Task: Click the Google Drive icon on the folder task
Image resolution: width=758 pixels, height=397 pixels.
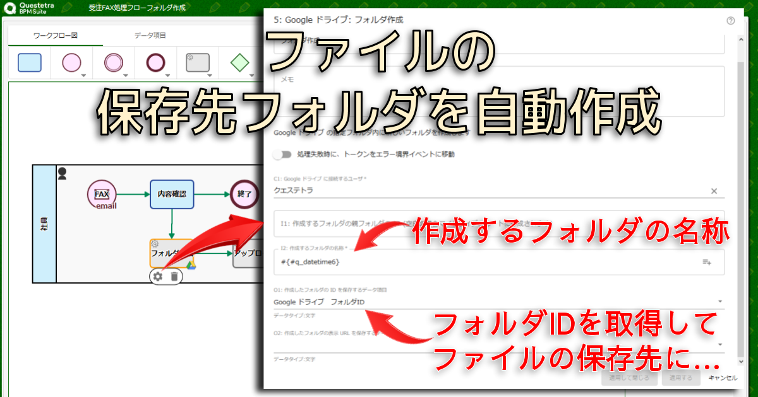Action: click(x=191, y=265)
